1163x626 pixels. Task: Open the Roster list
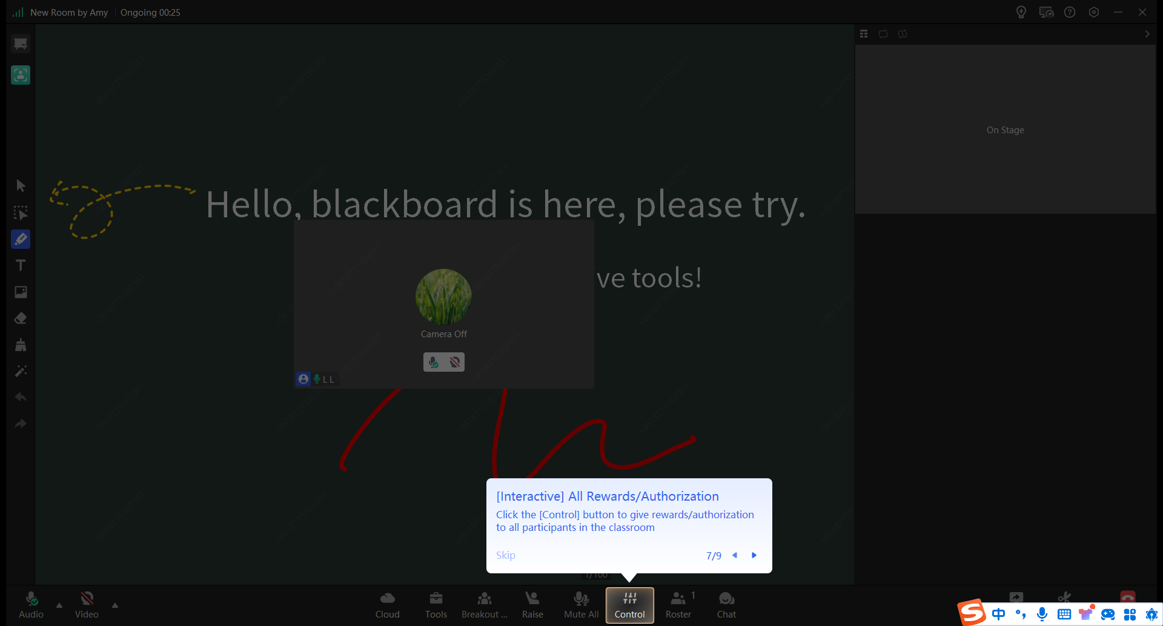(x=678, y=605)
